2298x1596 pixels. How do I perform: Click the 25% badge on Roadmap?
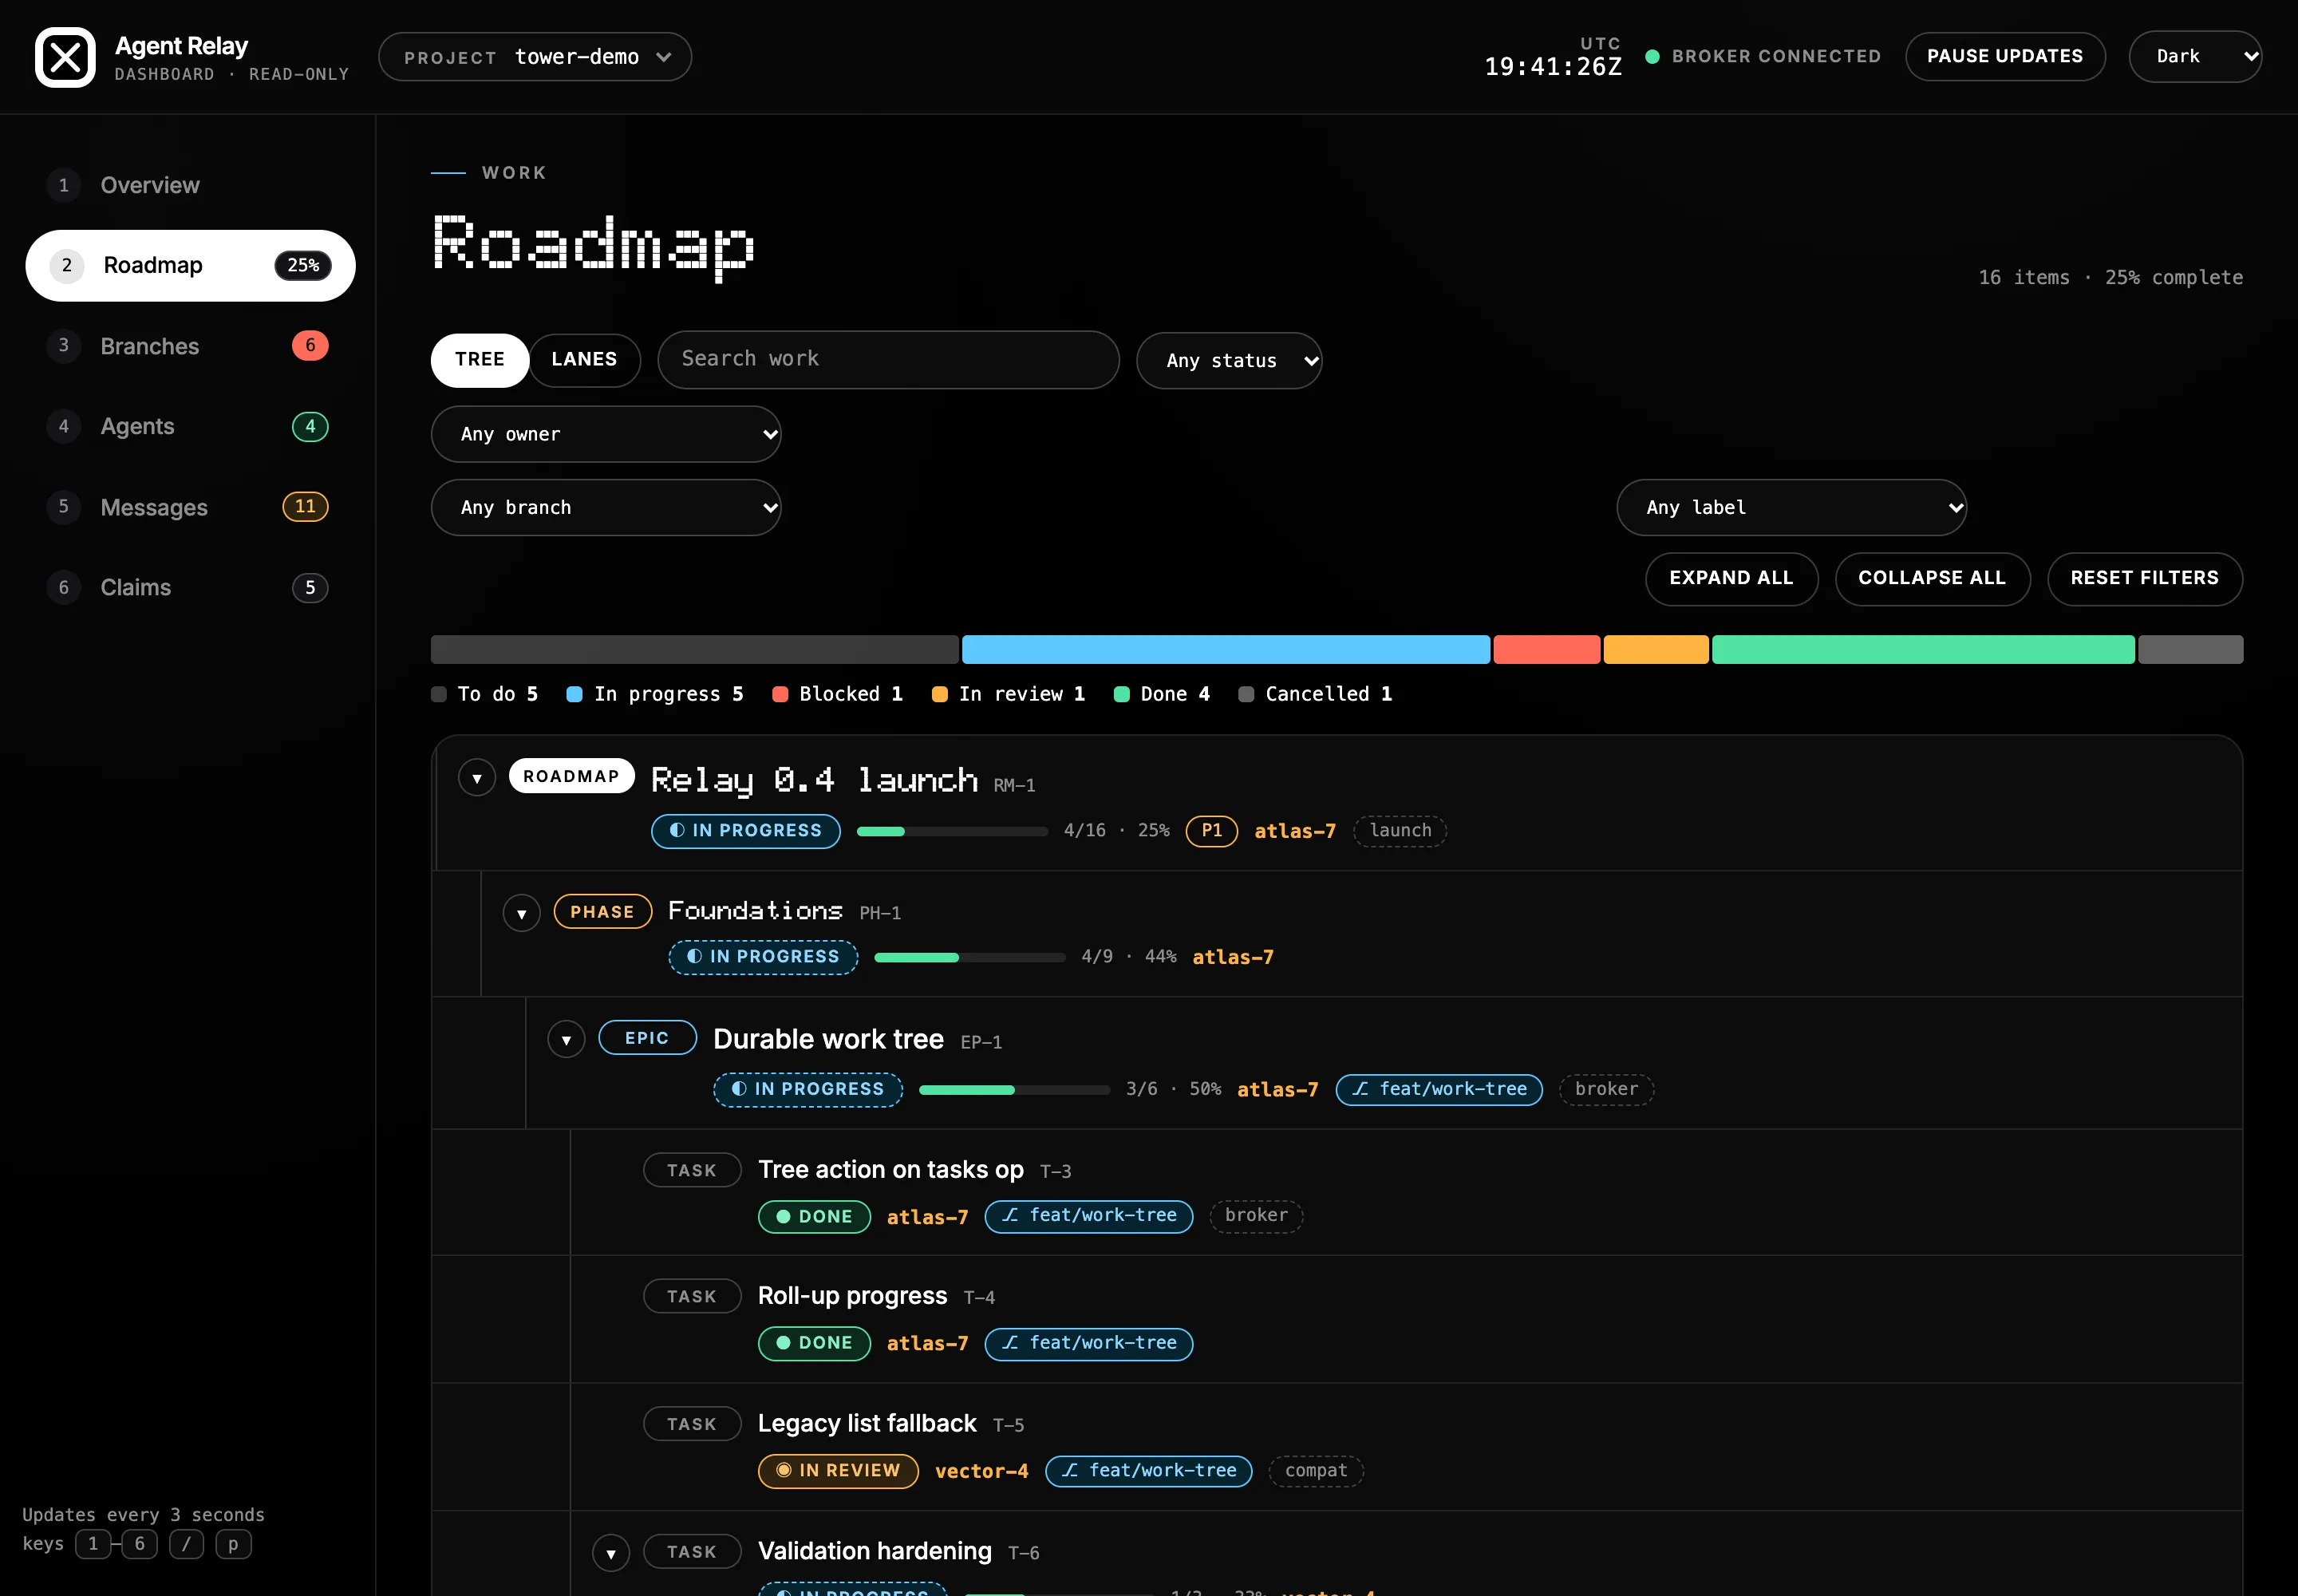(303, 265)
